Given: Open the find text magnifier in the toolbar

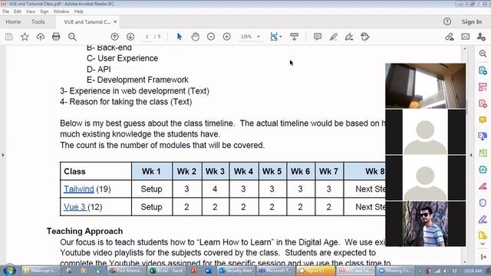Looking at the screenshot, I should pyautogui.click(x=72, y=37).
